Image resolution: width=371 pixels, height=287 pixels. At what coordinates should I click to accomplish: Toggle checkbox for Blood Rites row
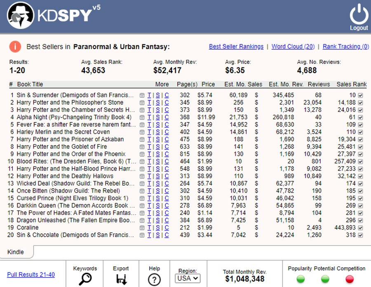pos(361,162)
